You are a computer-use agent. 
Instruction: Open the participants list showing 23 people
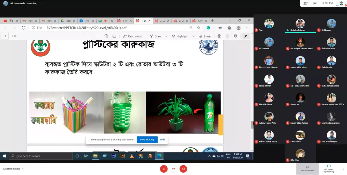(306, 3)
